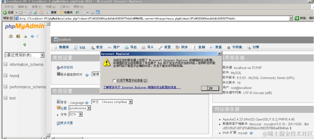315x139 pixels.
Task: Open the IE Search (搜索) toolbar button
Action: pyautogui.click(x=52, y=13)
